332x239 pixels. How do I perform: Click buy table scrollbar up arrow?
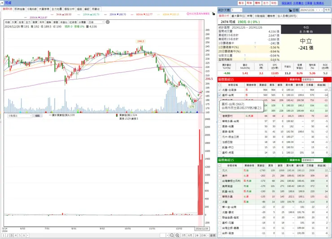[330, 89]
